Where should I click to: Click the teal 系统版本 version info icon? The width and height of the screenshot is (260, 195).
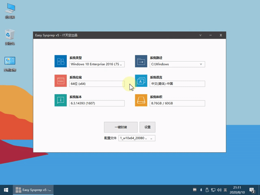60,100
